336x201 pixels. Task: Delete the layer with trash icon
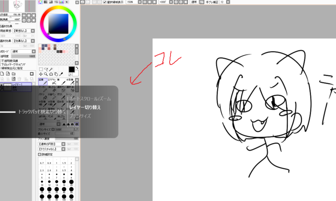(19, 79)
